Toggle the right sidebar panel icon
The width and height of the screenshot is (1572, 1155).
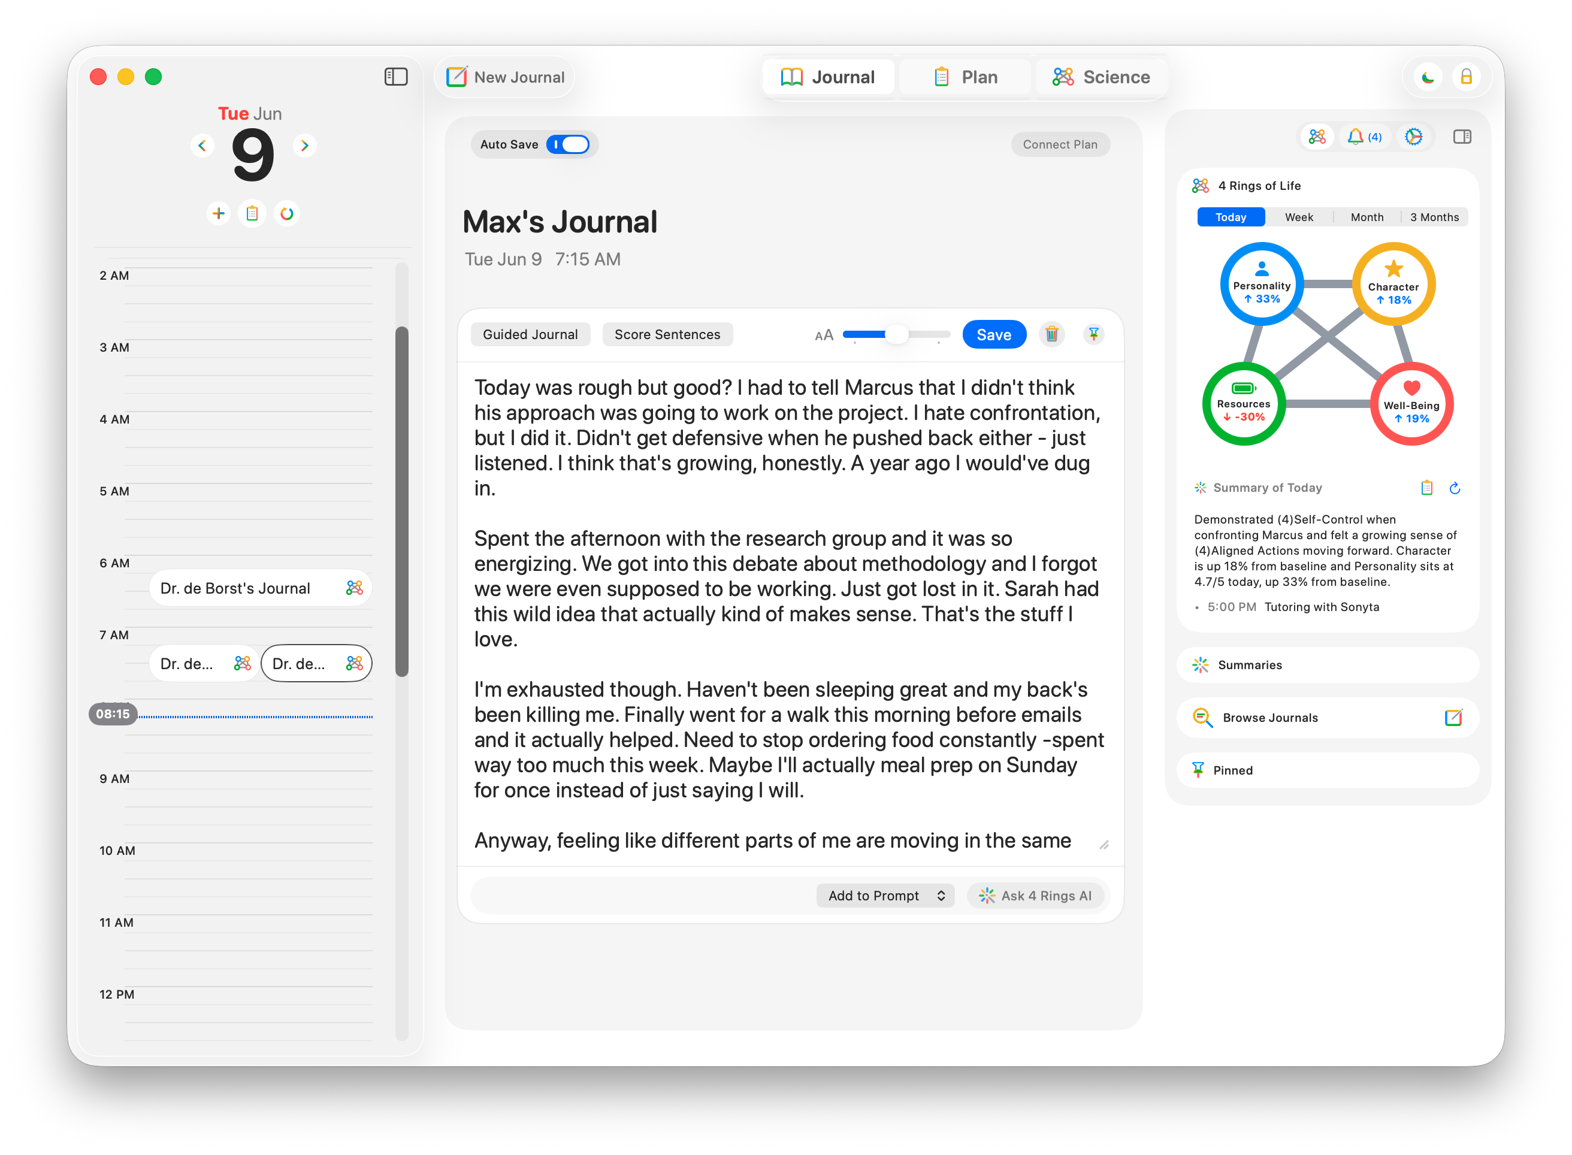pos(1462,137)
